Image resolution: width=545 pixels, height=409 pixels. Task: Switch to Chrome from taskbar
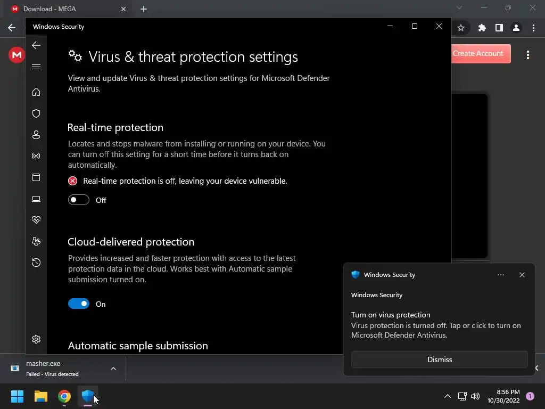[64, 396]
